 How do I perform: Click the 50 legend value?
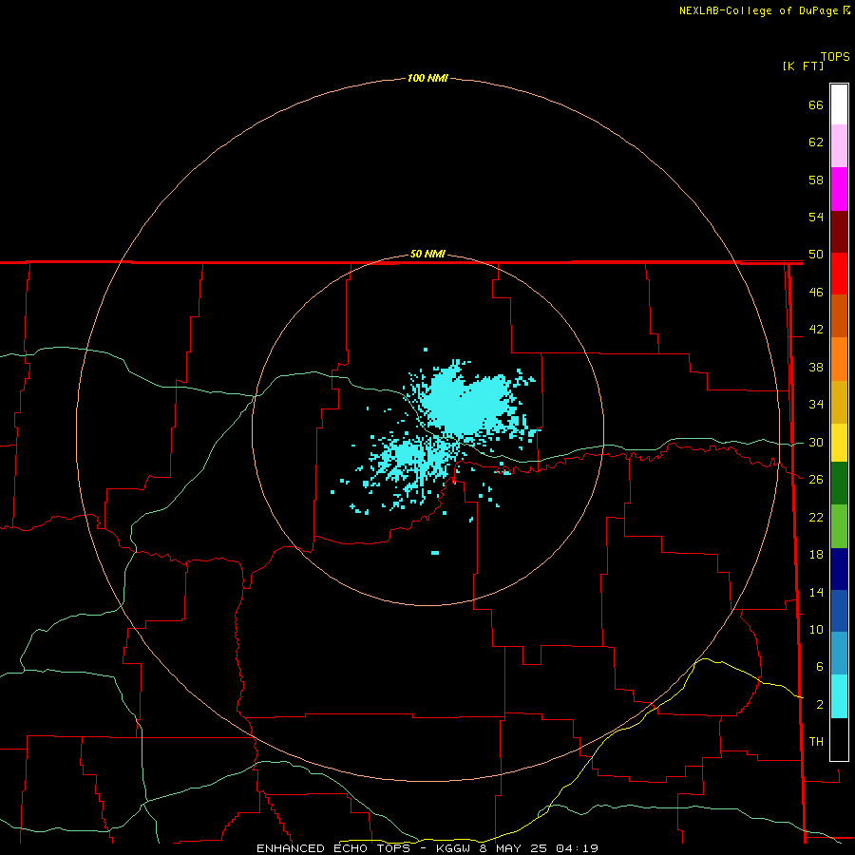pyautogui.click(x=816, y=255)
